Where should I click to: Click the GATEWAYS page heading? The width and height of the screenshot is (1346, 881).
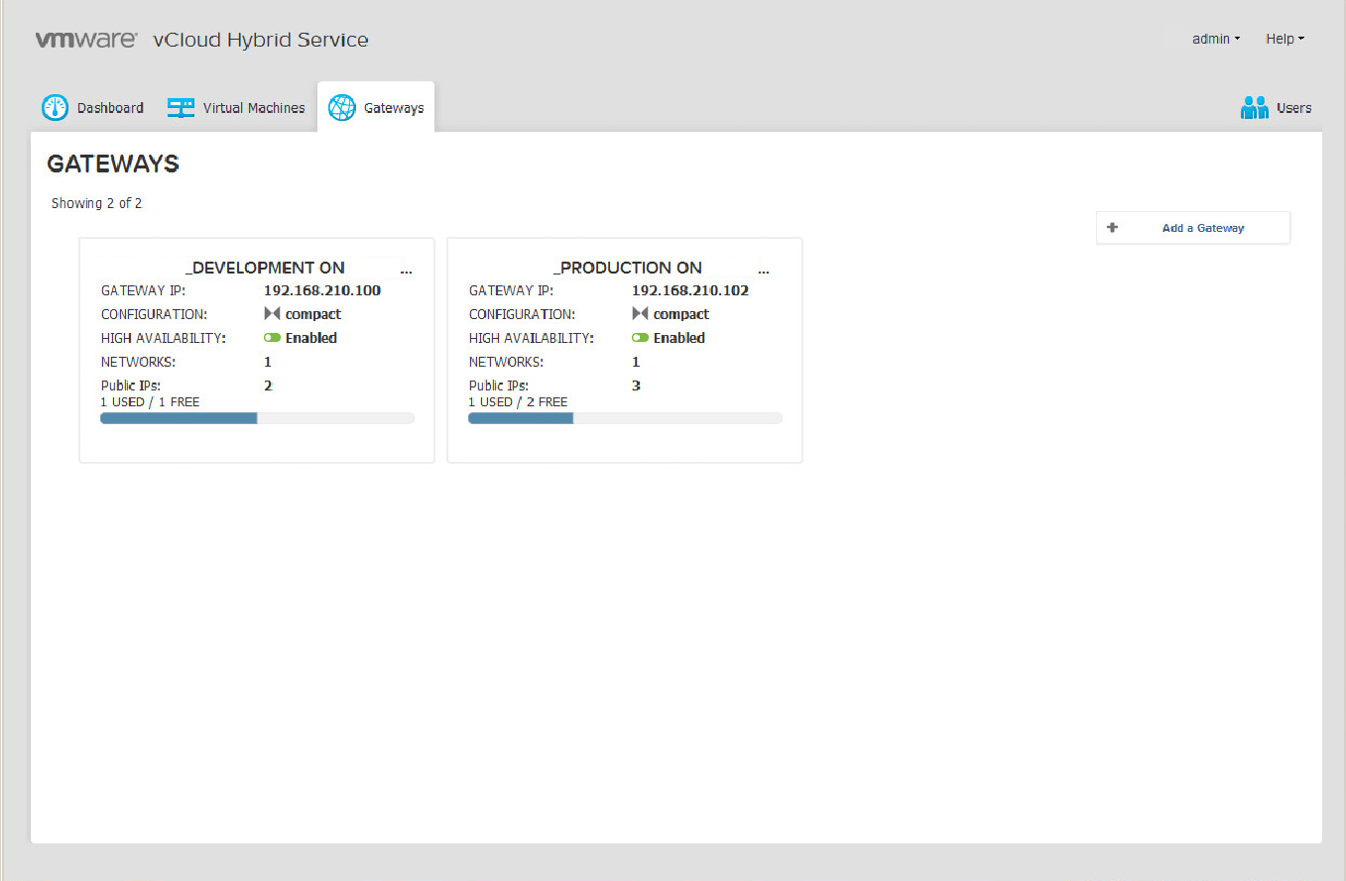tap(113, 165)
